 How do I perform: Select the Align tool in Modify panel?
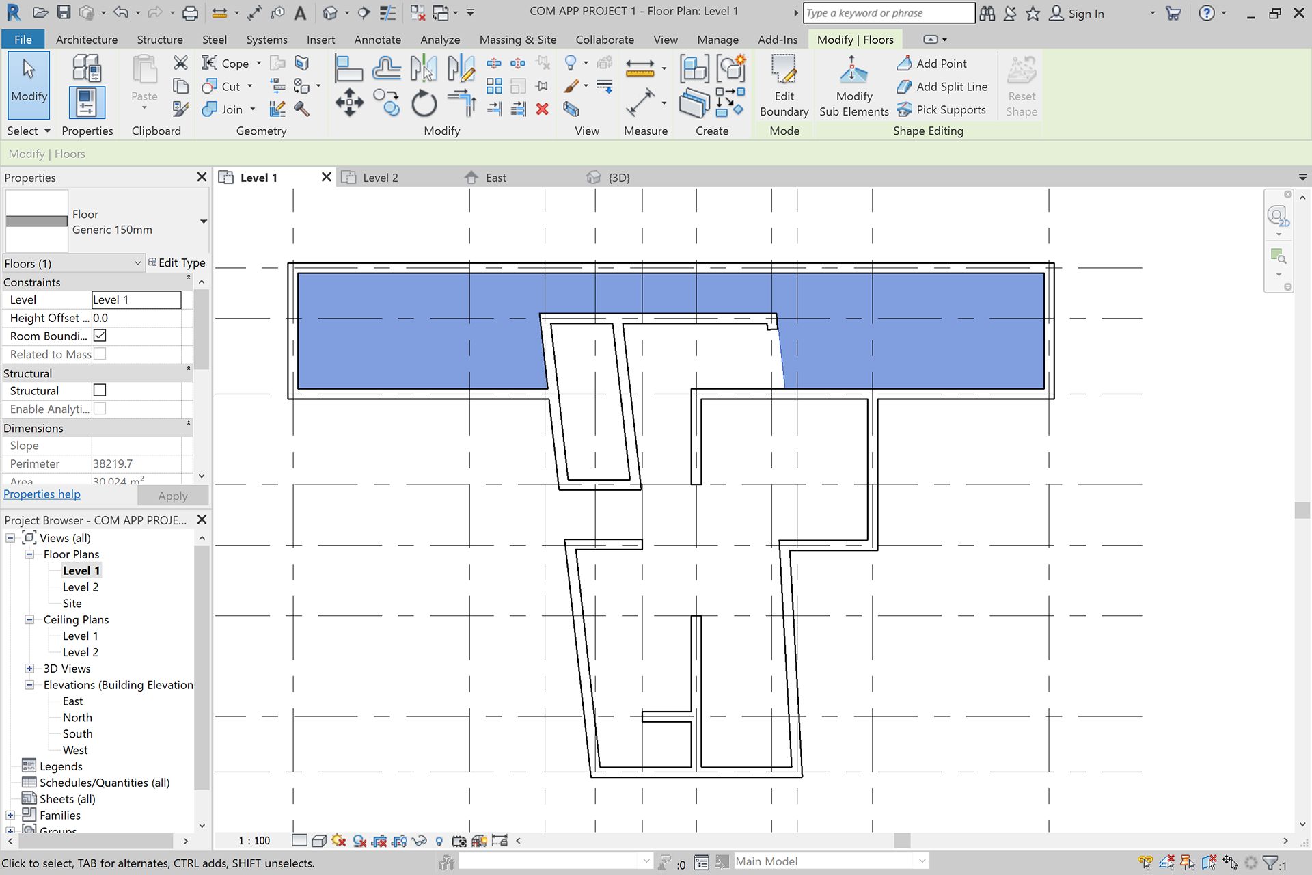(348, 68)
